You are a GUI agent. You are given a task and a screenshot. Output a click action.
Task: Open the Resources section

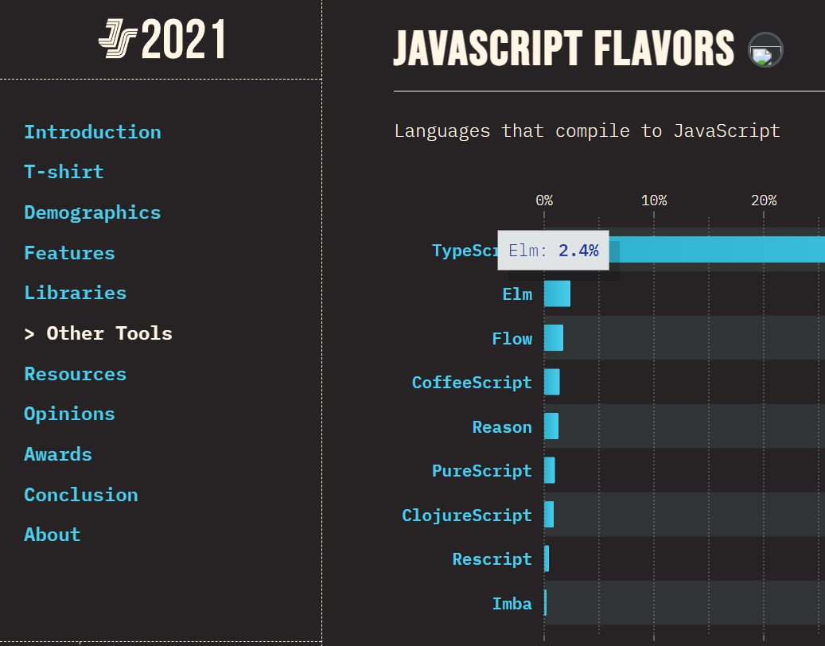coord(76,374)
